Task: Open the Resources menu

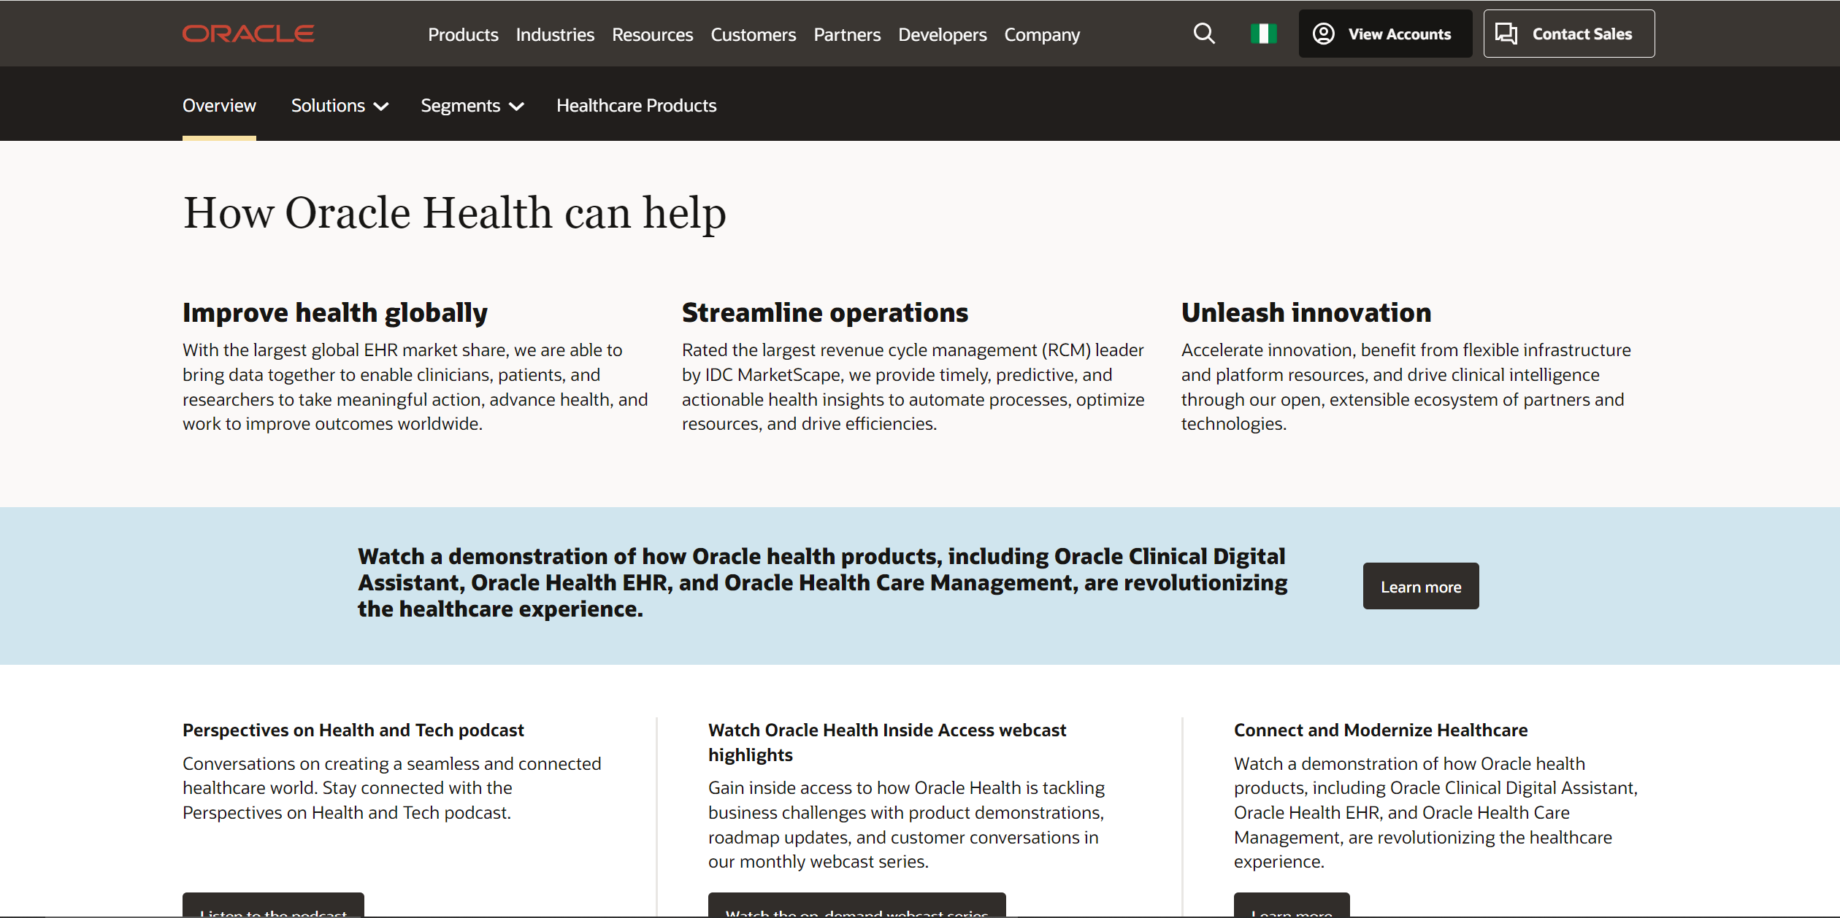Action: coord(652,34)
